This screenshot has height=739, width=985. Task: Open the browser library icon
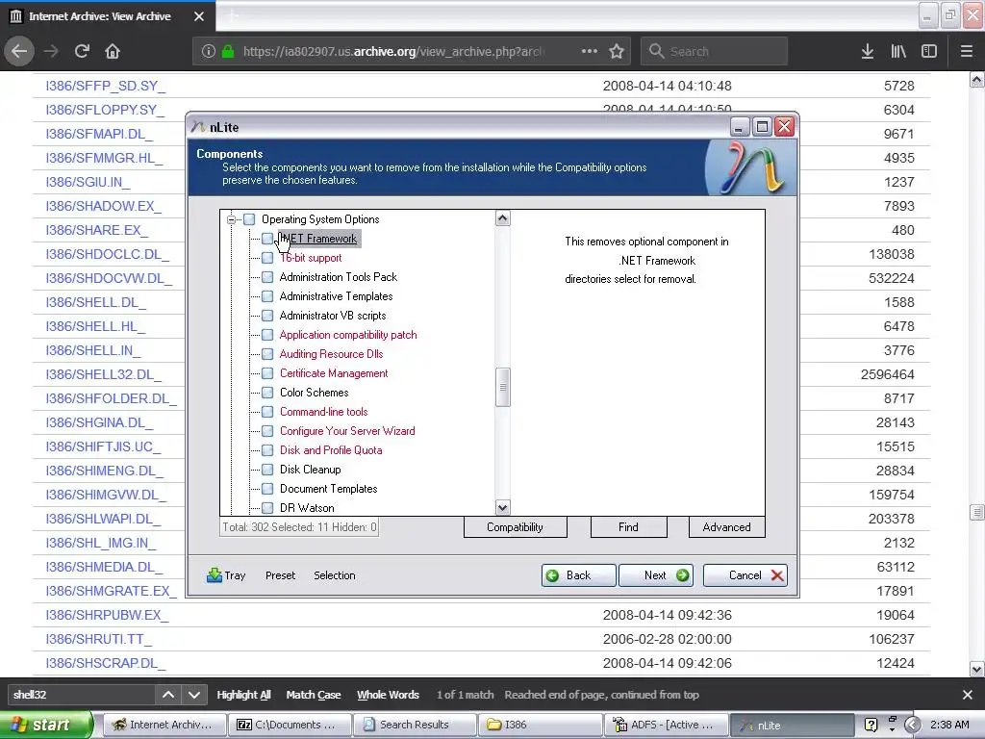898,51
